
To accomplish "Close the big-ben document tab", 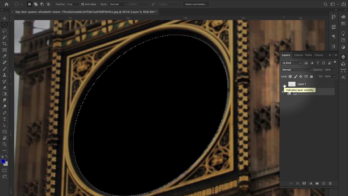I will point(12,12).
